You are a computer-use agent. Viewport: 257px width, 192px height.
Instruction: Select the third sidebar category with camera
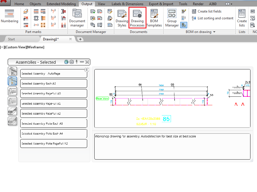tap(12, 91)
